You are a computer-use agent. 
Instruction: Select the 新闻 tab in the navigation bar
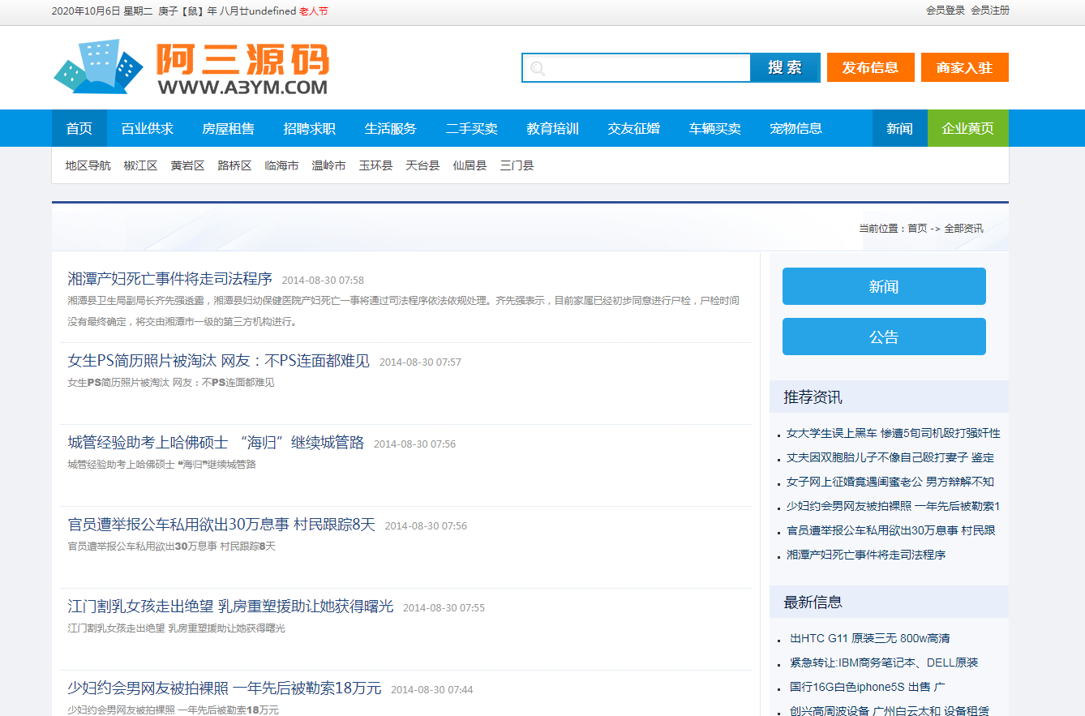pyautogui.click(x=900, y=128)
